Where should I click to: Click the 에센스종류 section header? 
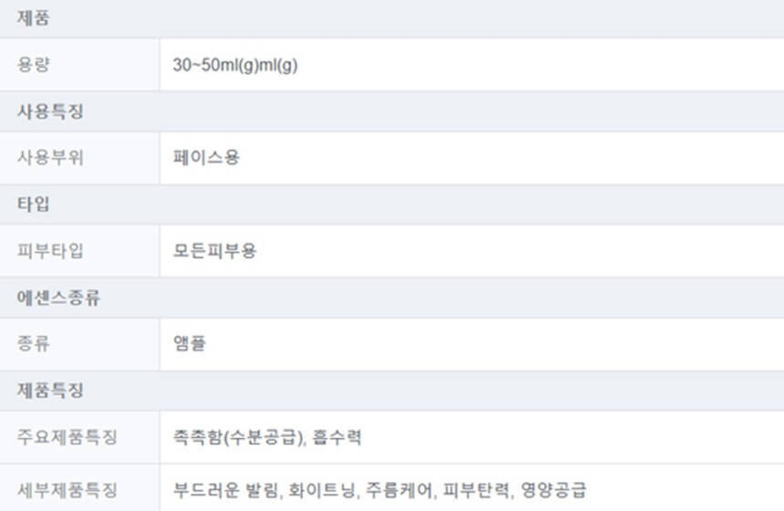pos(57,298)
